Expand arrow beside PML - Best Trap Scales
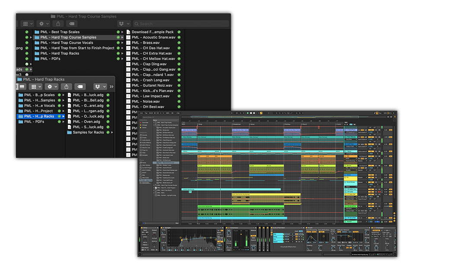Viewport: 467px width, 263px height. click(x=122, y=32)
